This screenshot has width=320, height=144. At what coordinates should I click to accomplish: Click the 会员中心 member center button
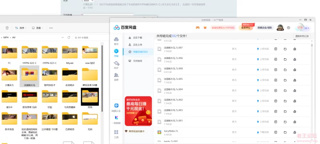click(x=246, y=28)
